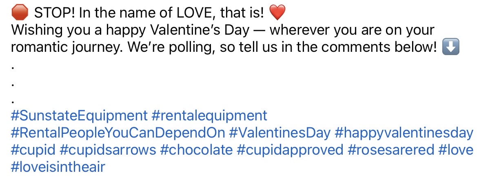The height and width of the screenshot is (182, 490).
Task: Open the #cupidsarrows hashtag
Action: [108, 150]
